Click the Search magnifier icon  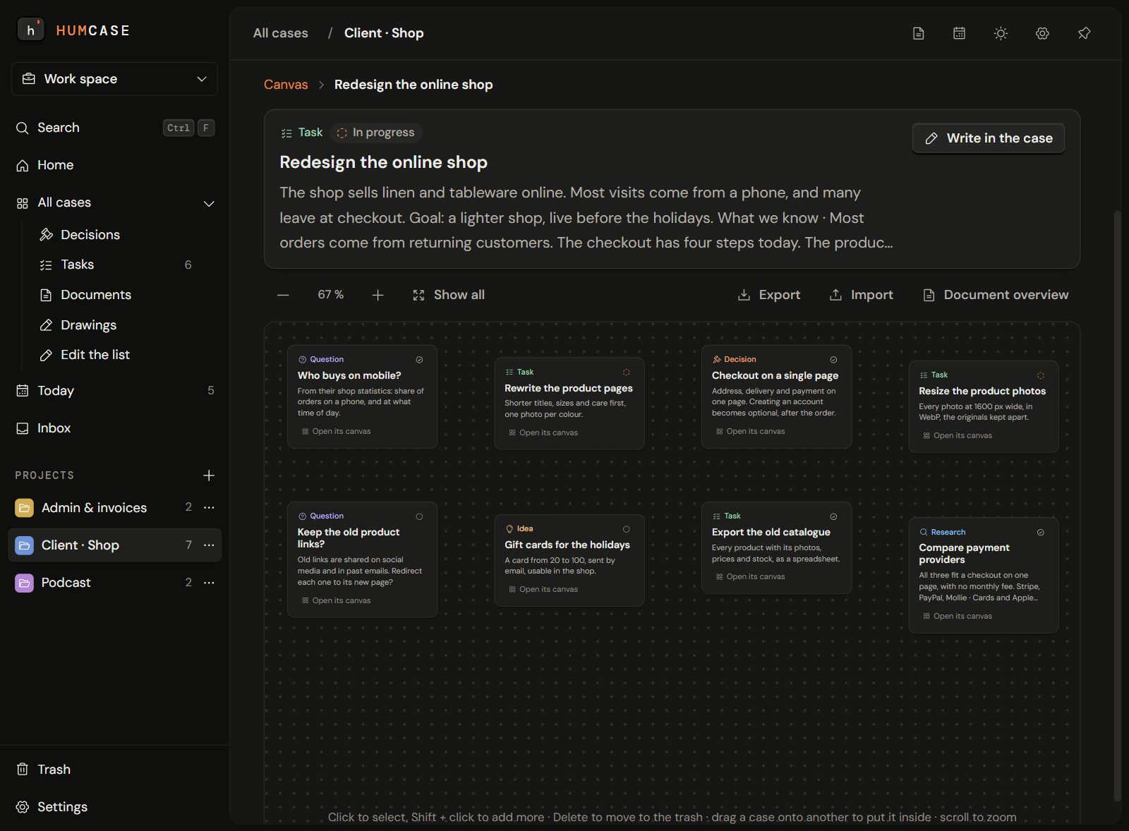(x=23, y=128)
